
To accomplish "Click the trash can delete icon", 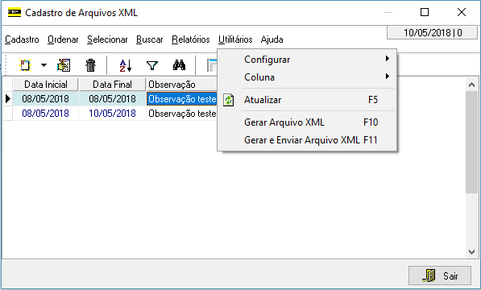I will pyautogui.click(x=90, y=65).
